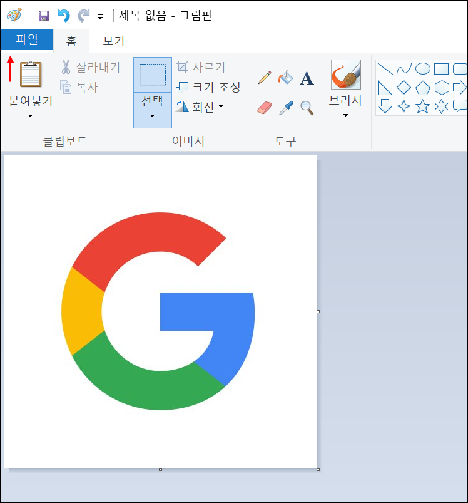Choose the Pentagon shape
Viewport: 468px width, 503px height.
click(x=422, y=88)
